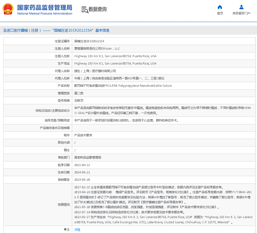Click the 有效期至 label
The image size is (257, 233).
64,180
